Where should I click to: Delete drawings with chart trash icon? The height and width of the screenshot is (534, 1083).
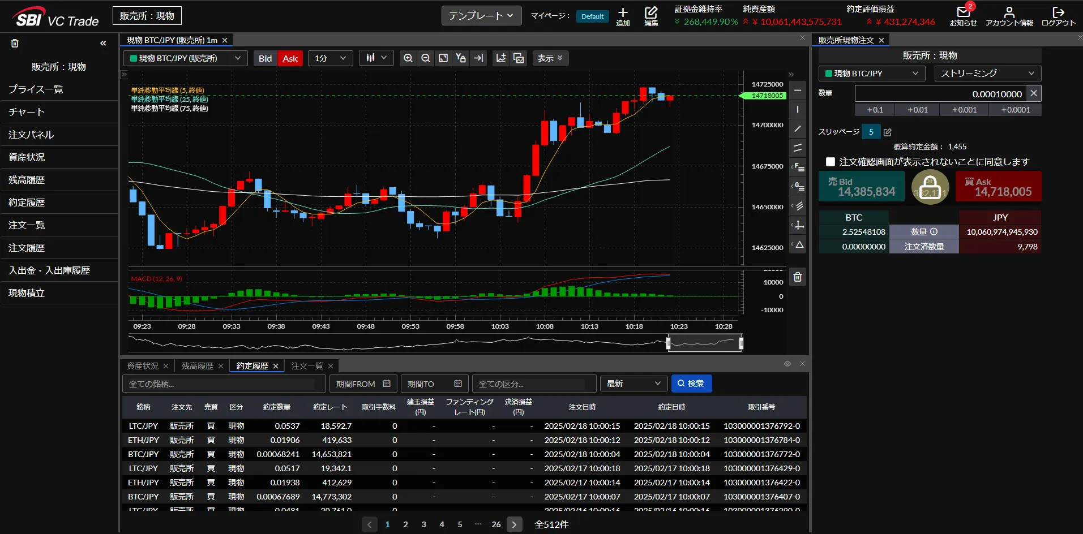click(798, 277)
